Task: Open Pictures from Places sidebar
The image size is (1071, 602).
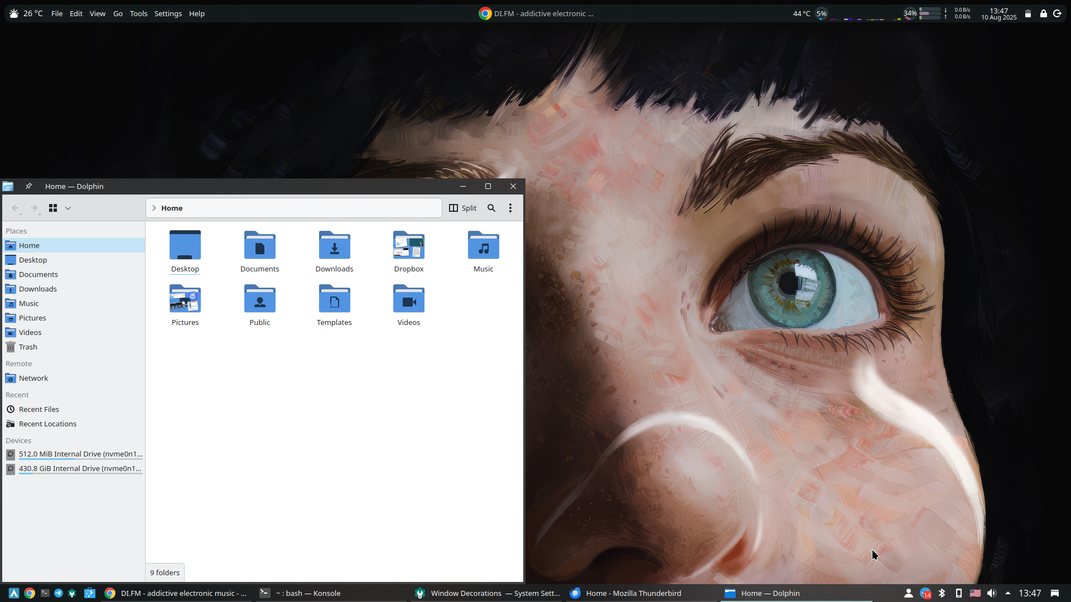Action: 74,318
